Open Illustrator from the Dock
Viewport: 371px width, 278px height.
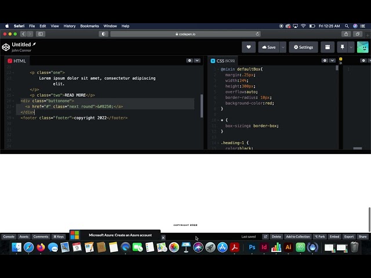pos(288,247)
